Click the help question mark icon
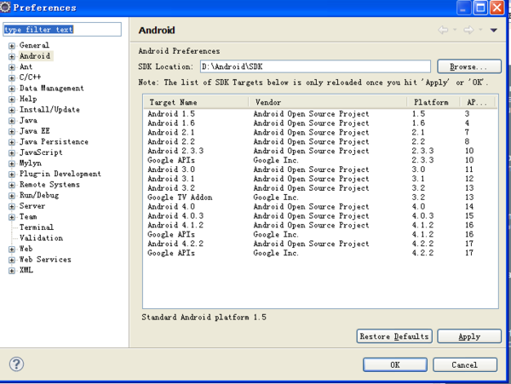The height and width of the screenshot is (384, 511). coord(16,364)
